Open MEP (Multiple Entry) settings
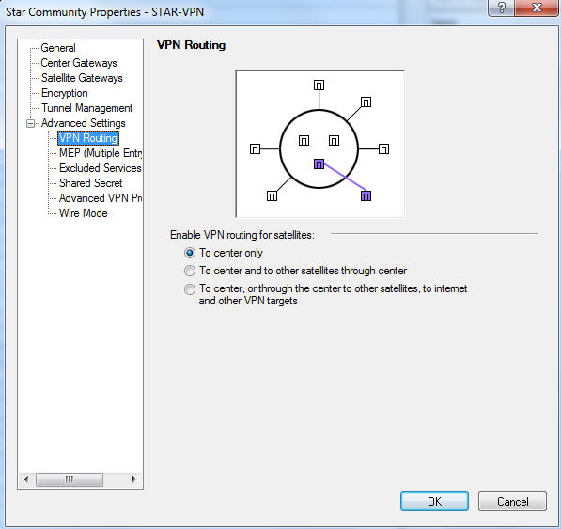 click(101, 153)
